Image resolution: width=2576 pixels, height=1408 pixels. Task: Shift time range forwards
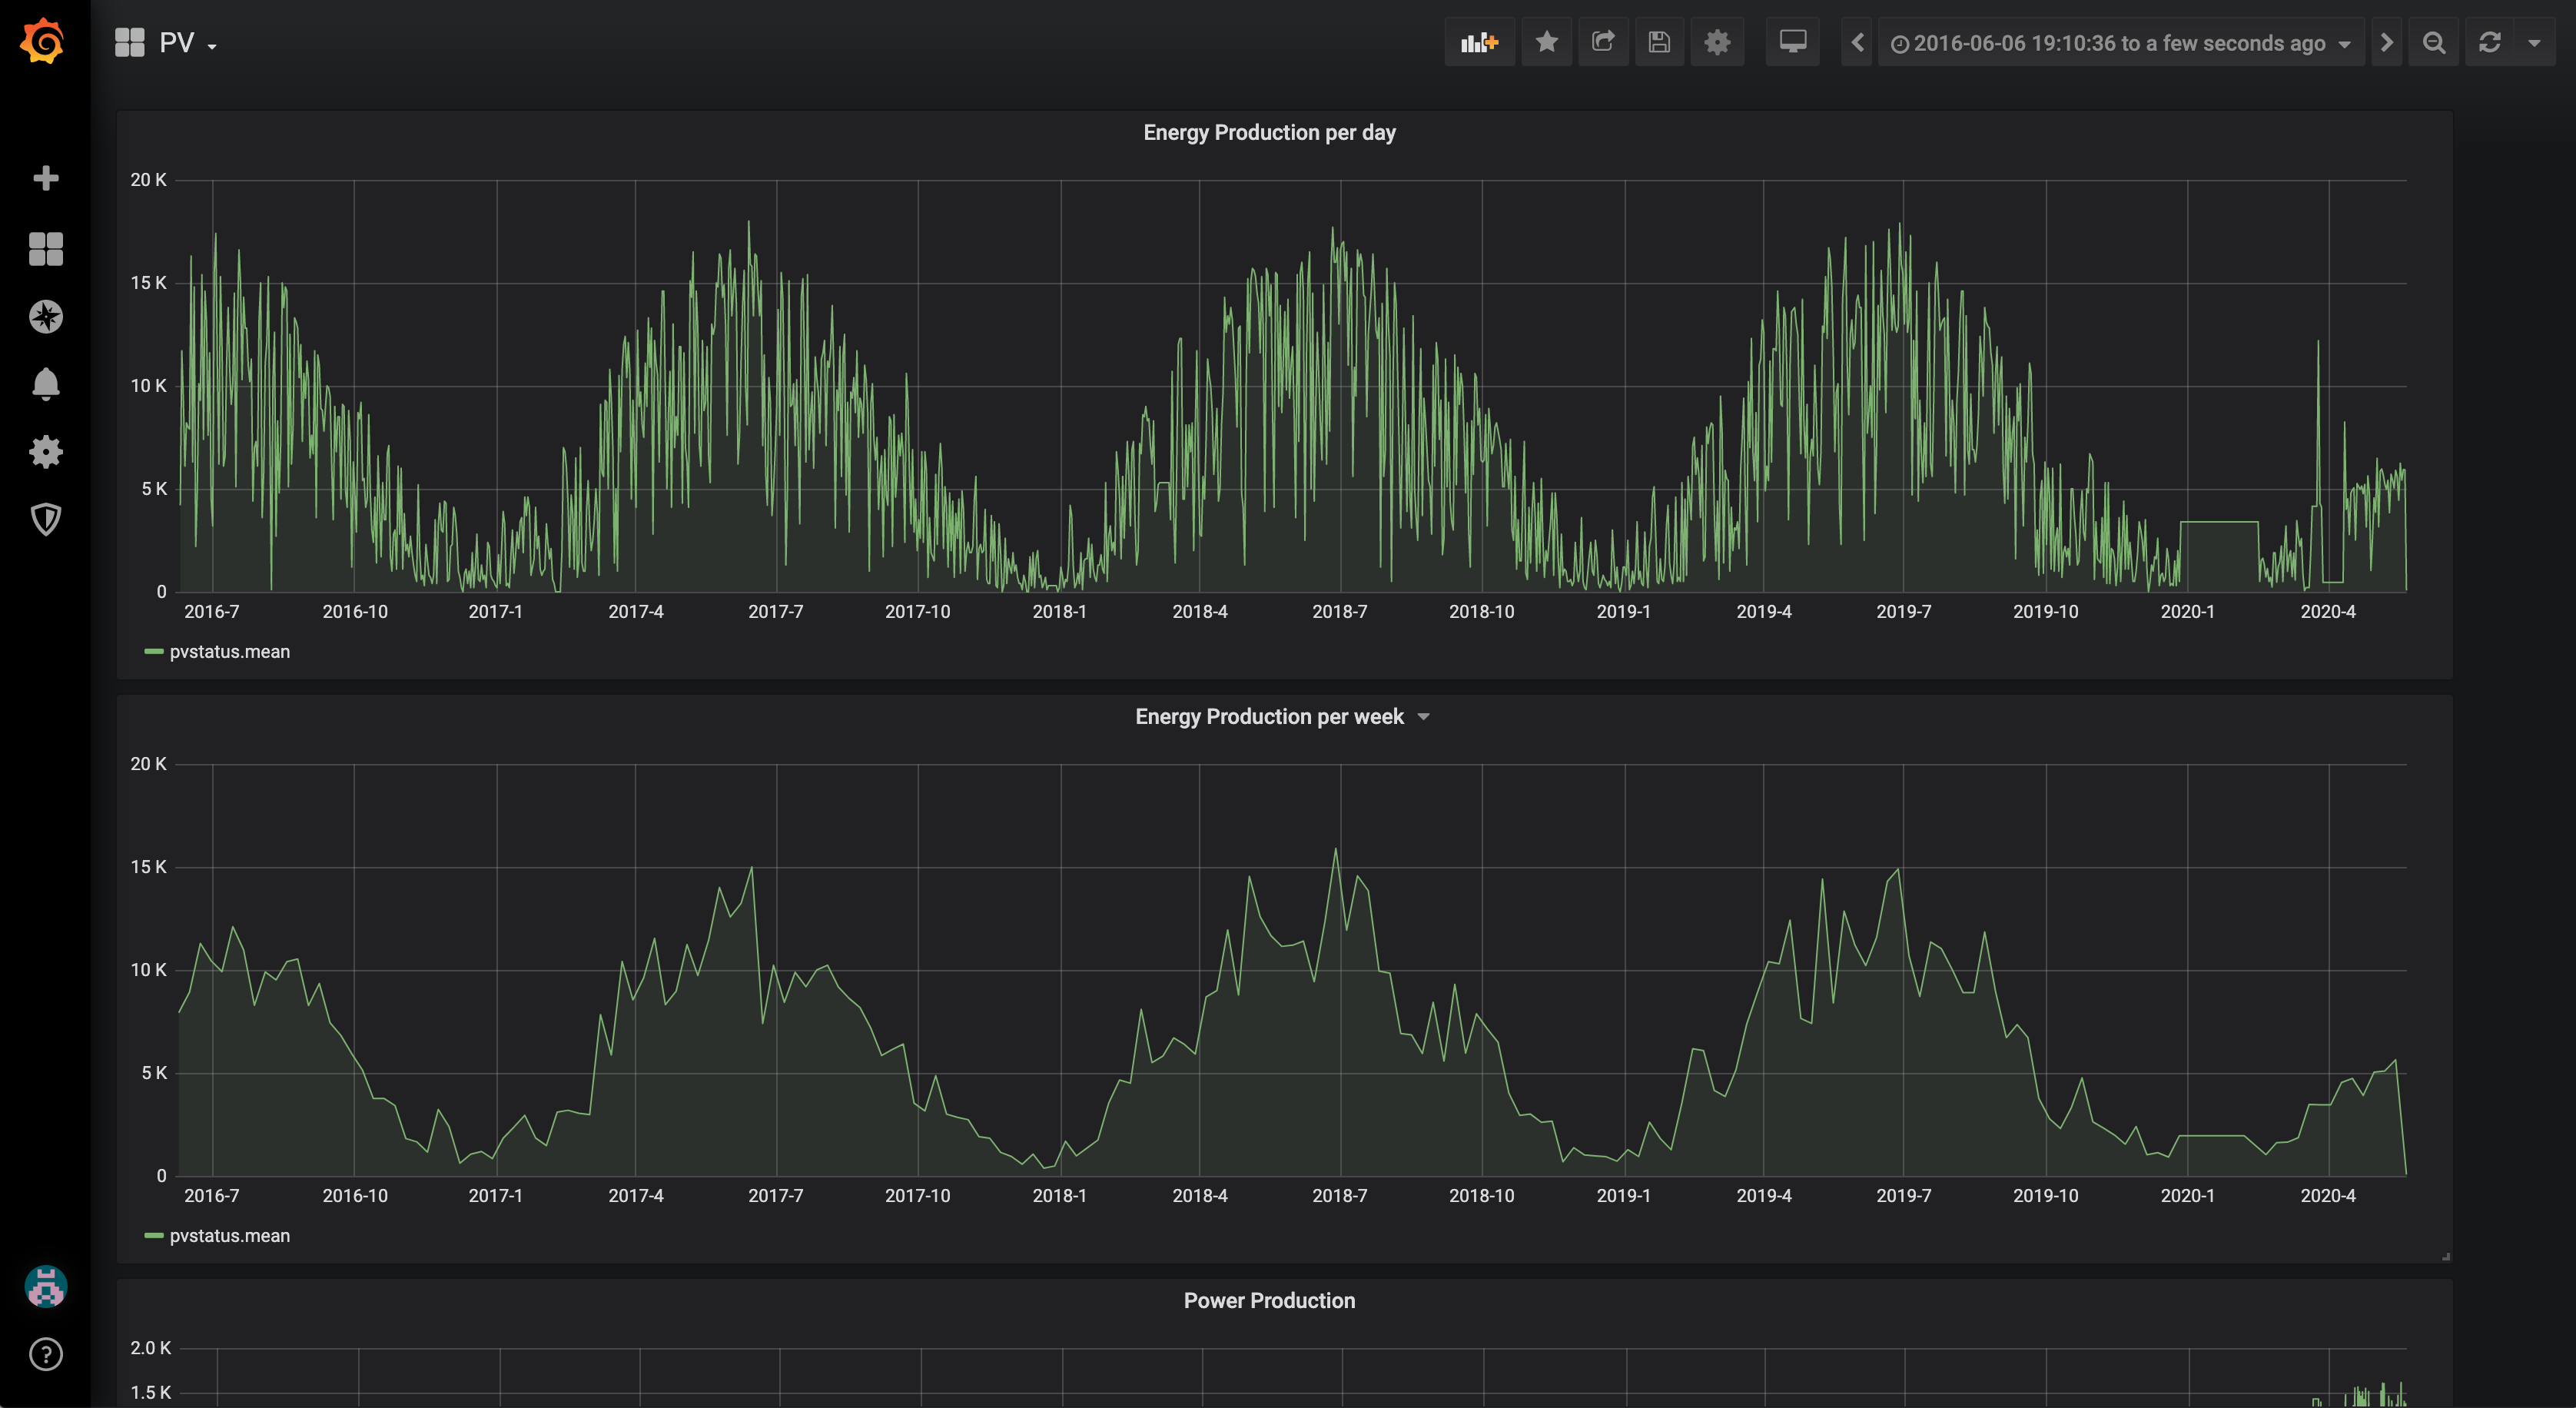click(2386, 42)
